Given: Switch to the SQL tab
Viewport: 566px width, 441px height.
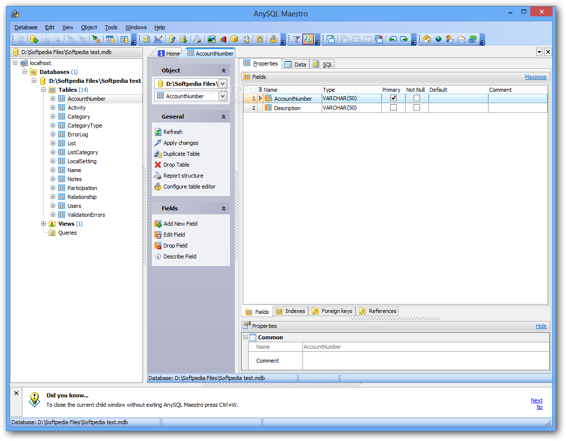Looking at the screenshot, I should [x=323, y=64].
